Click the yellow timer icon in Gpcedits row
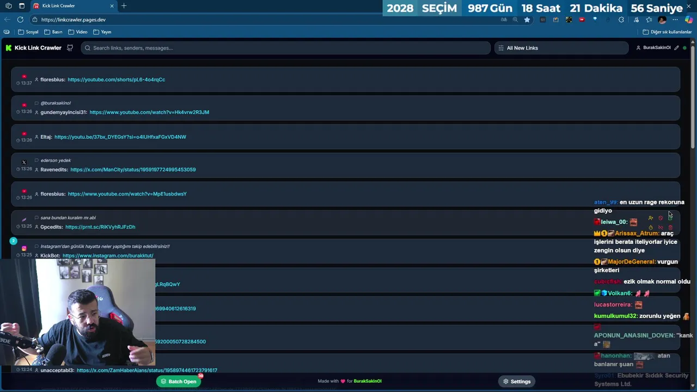 [x=651, y=227]
